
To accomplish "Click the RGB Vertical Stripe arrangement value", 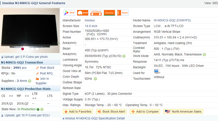I will point(167,32).
